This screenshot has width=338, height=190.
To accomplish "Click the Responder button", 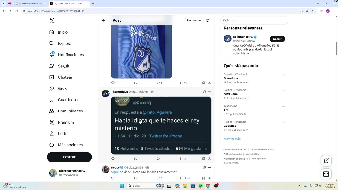I will click(194, 20).
